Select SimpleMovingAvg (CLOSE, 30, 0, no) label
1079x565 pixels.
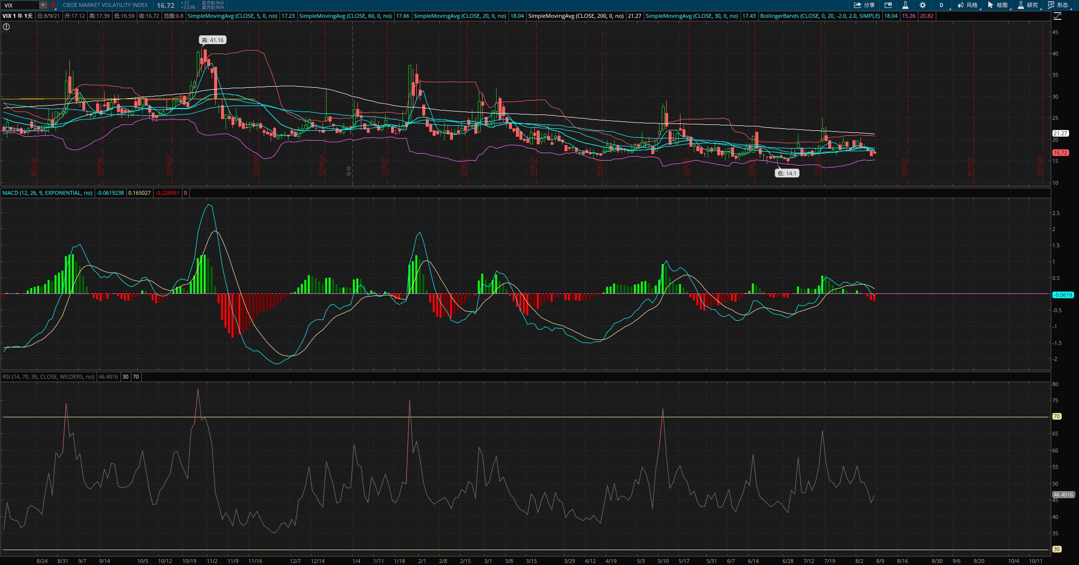(692, 16)
